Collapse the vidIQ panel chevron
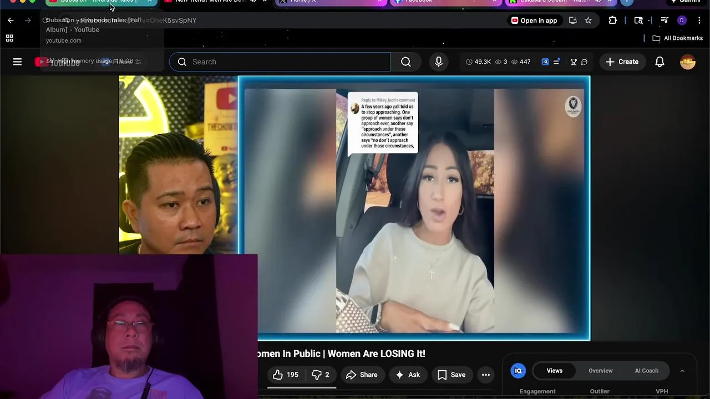 pos(682,371)
